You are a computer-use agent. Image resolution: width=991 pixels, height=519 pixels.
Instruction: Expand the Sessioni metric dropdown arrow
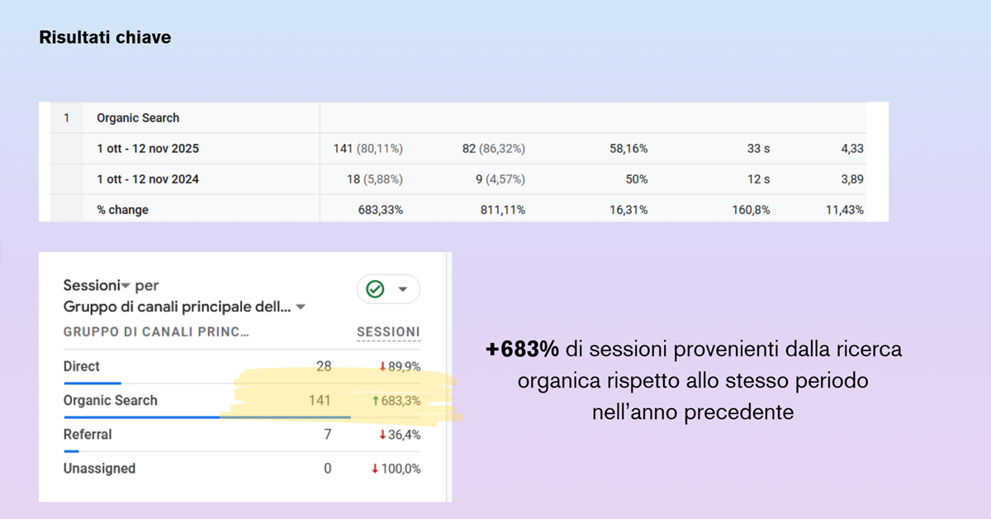click(126, 286)
